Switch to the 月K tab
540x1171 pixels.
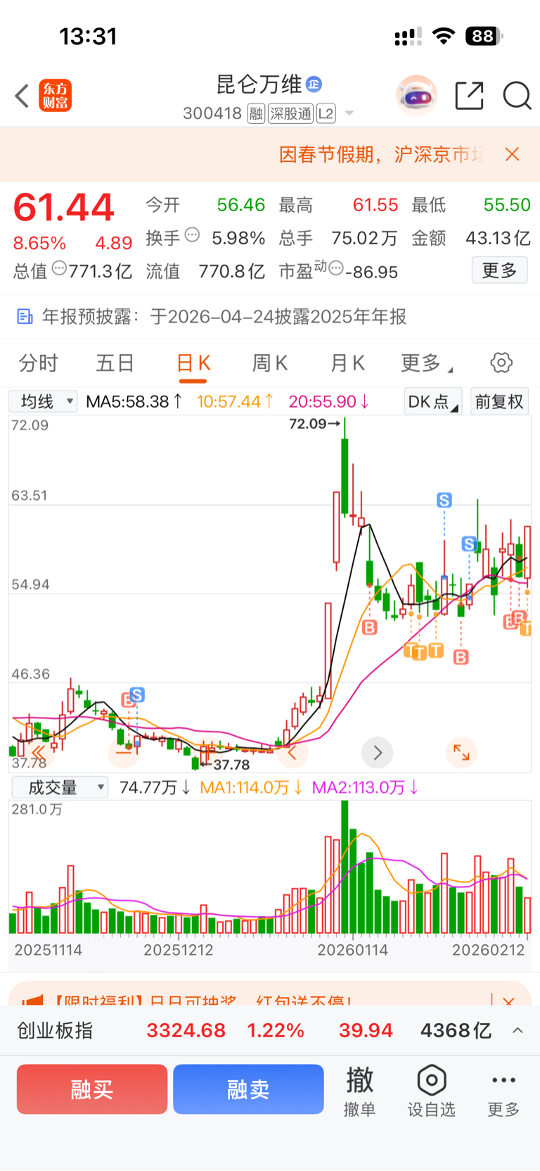(x=347, y=363)
